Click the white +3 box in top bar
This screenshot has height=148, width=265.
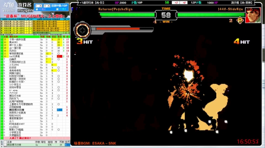tap(176, 3)
